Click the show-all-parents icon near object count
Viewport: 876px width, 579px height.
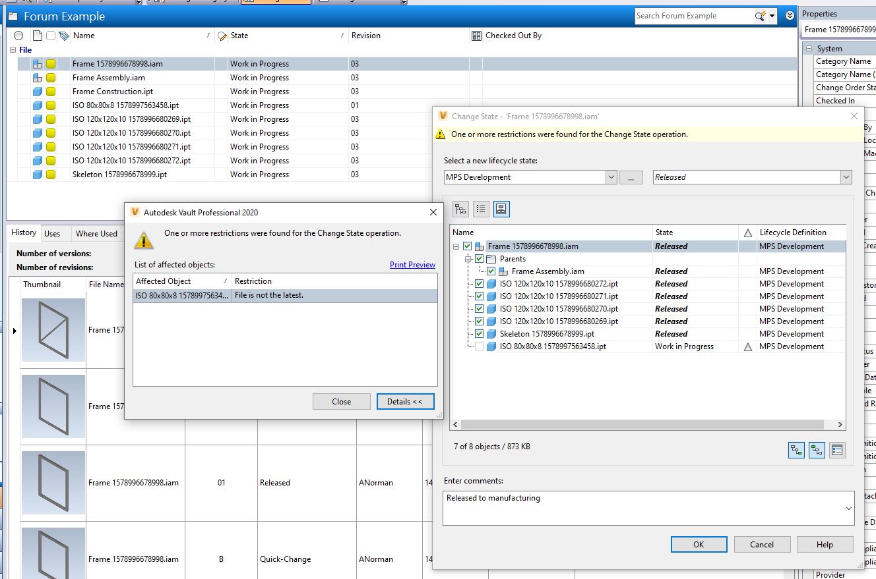coord(817,450)
